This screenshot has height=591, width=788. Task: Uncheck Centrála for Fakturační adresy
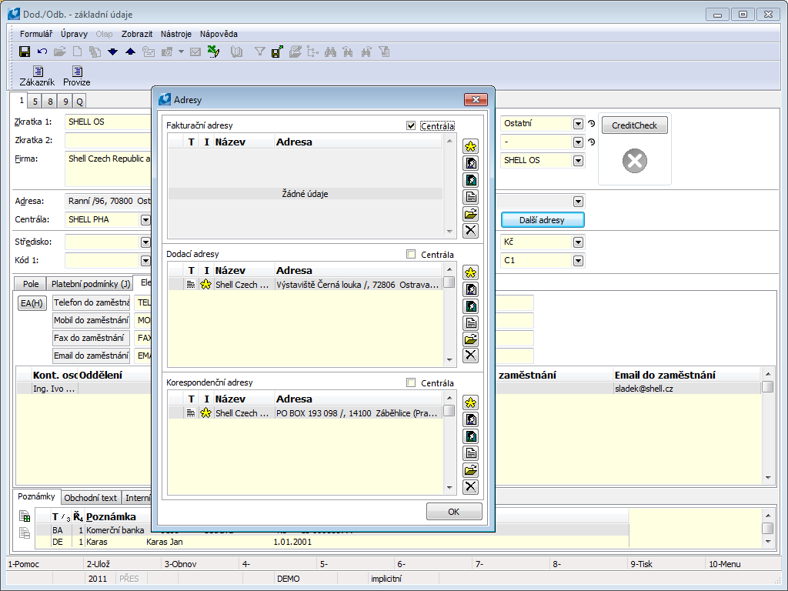point(411,126)
